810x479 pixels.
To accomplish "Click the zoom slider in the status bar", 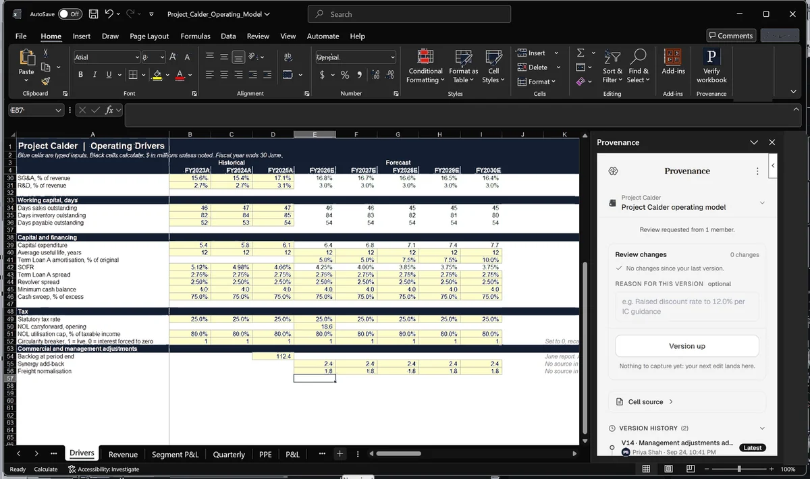I will pos(739,469).
